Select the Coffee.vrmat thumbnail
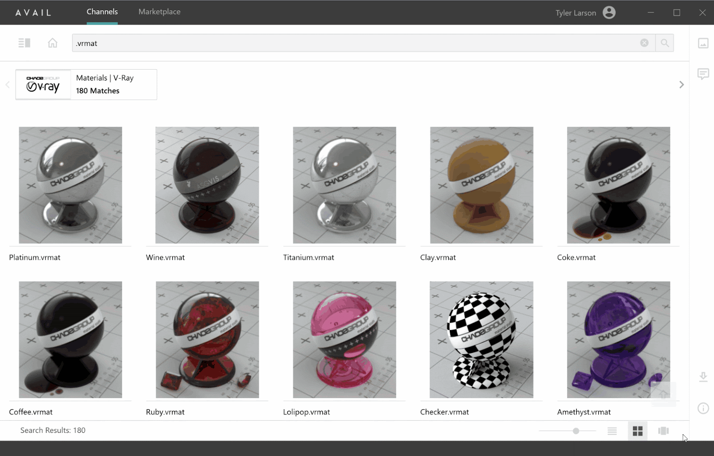 coord(71,340)
